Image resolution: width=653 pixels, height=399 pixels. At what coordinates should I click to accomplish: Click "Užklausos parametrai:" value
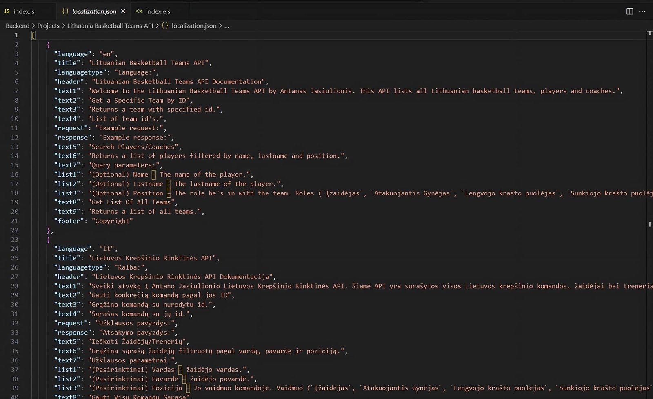131,360
